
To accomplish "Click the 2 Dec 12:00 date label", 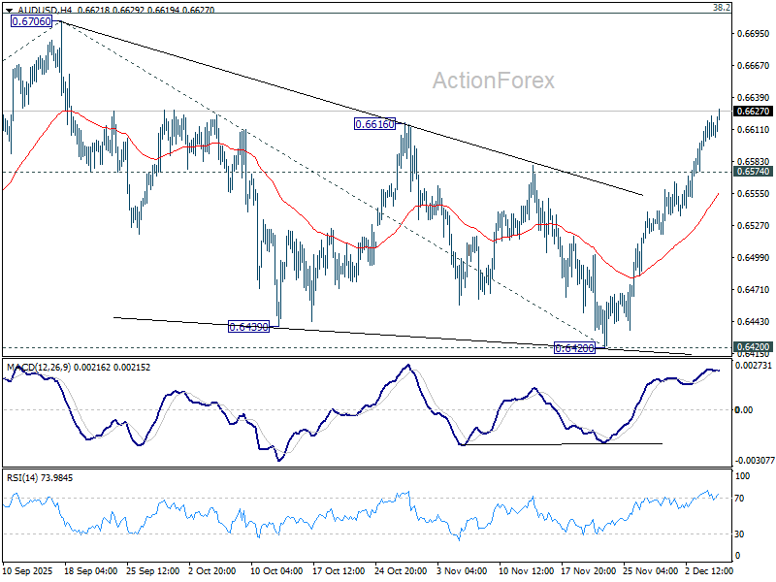I will tap(709, 570).
